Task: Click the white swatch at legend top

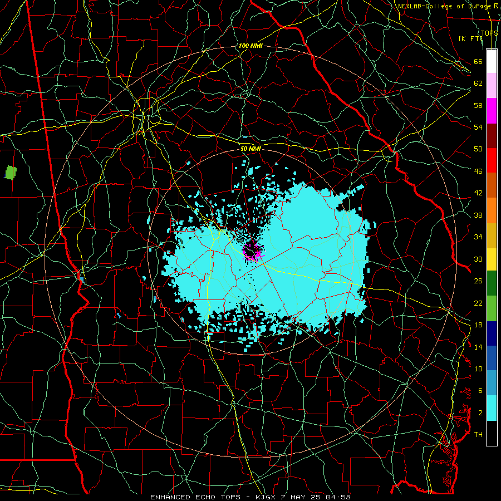Action: tap(492, 61)
